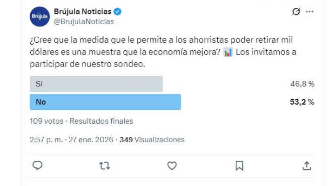Click the 109 votos label
Viewport: 335px width, 186px height.
[x=46, y=121]
